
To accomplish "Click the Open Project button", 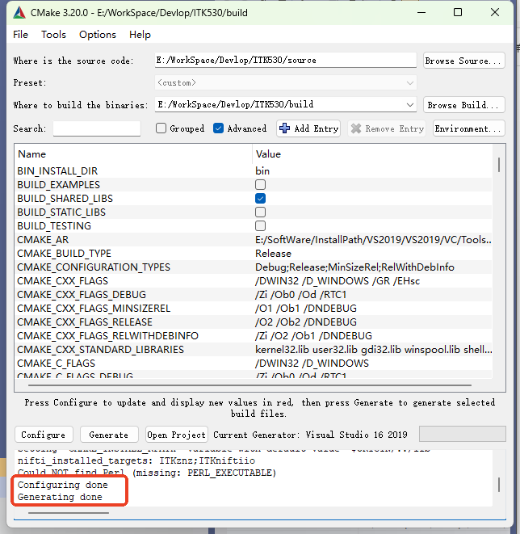I will click(x=176, y=435).
